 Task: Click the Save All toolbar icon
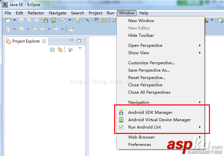[29, 20]
